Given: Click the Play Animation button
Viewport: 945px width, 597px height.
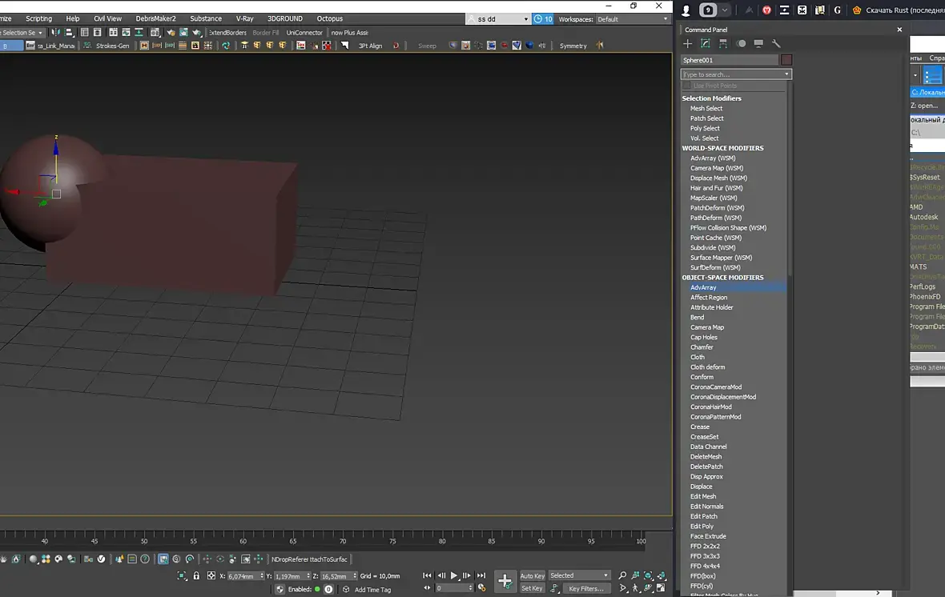Looking at the screenshot, I should 454,575.
